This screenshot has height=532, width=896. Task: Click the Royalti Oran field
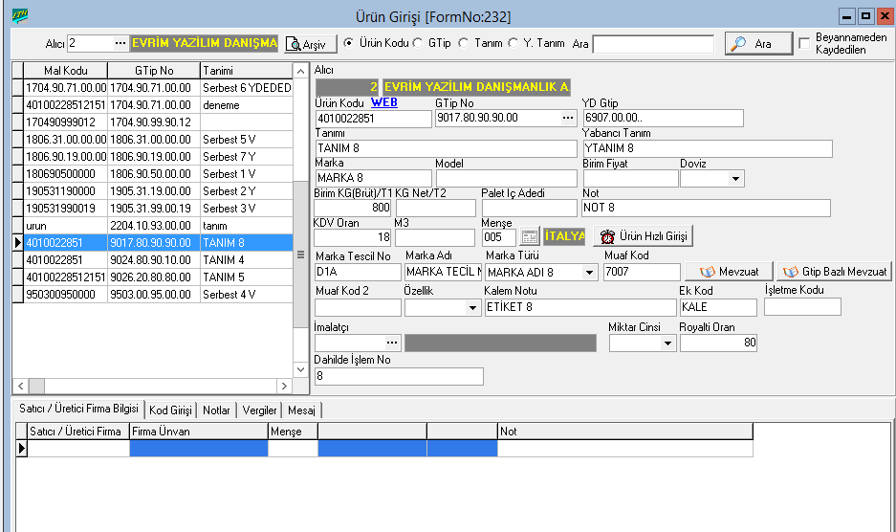click(718, 343)
